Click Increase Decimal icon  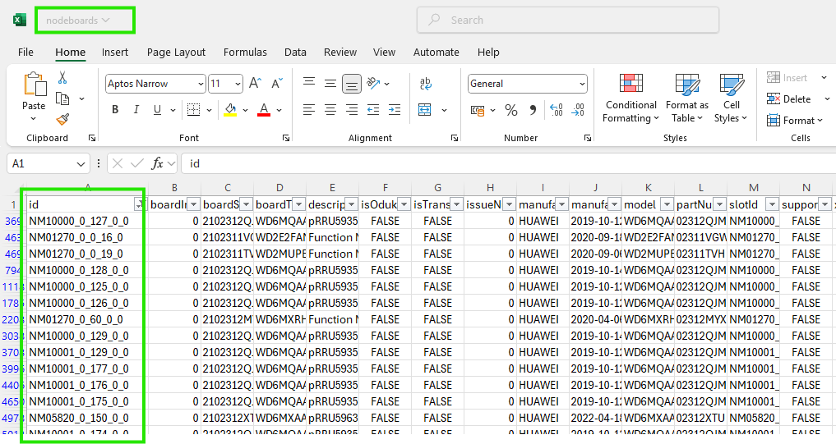coord(557,110)
